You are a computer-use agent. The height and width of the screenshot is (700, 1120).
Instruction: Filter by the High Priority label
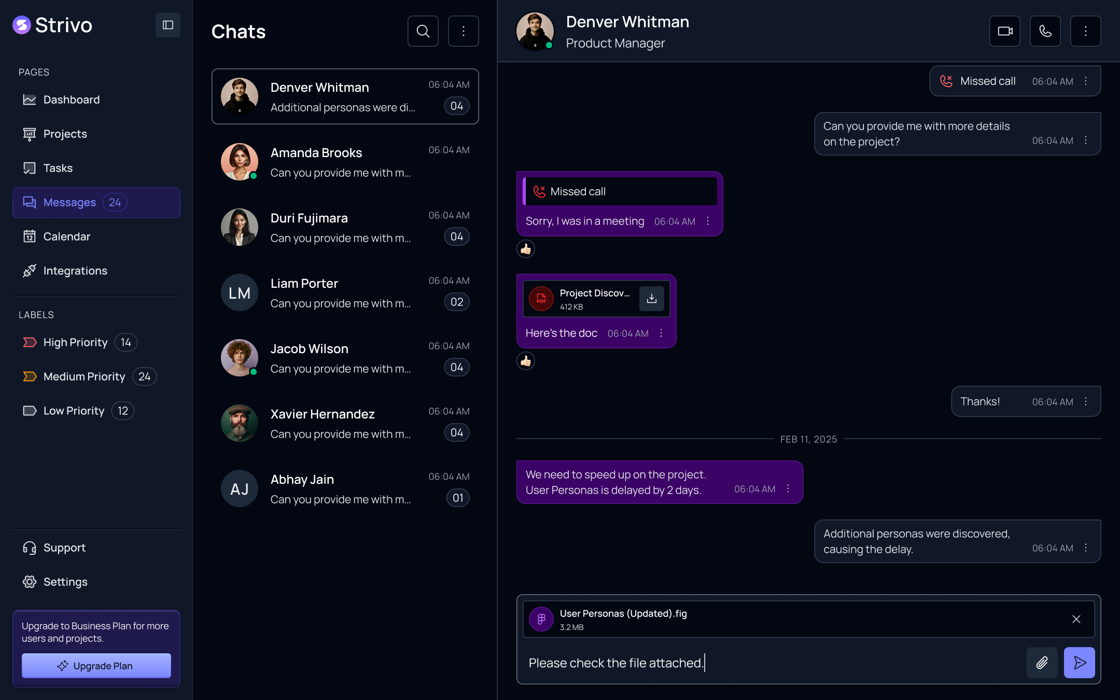click(x=75, y=342)
